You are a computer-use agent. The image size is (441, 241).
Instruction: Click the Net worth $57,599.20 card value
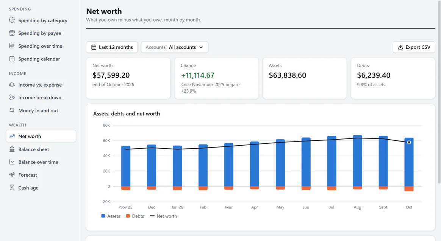coord(111,75)
